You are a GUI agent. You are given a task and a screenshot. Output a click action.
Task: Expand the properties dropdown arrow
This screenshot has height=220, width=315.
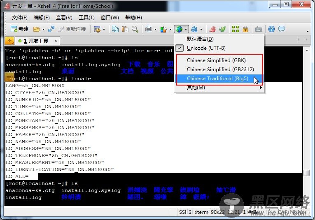click(104, 30)
